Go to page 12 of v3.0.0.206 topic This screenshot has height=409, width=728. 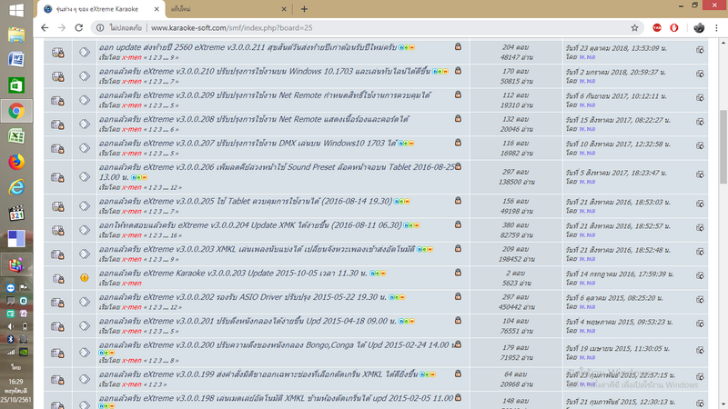pyautogui.click(x=174, y=188)
